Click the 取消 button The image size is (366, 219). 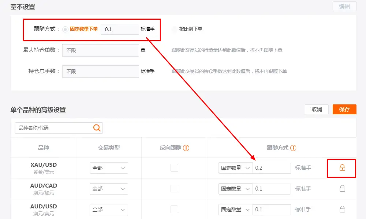(x=317, y=109)
